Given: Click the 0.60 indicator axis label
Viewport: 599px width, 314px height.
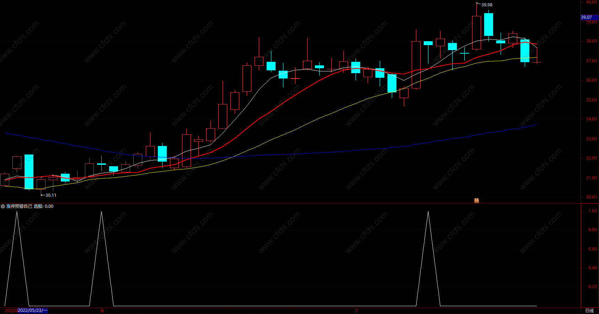Looking at the screenshot, I should [593, 249].
